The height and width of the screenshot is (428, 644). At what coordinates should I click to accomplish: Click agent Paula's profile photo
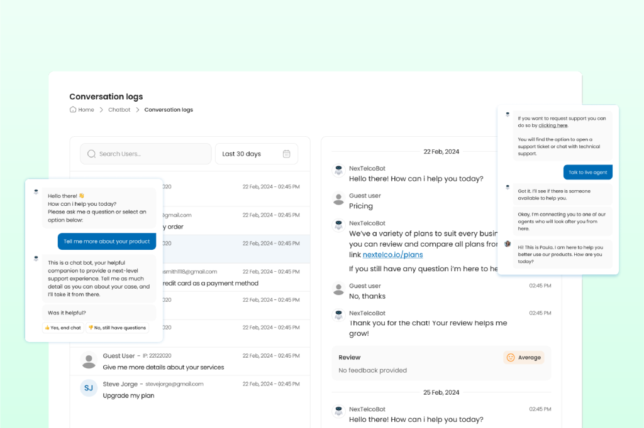pyautogui.click(x=508, y=243)
